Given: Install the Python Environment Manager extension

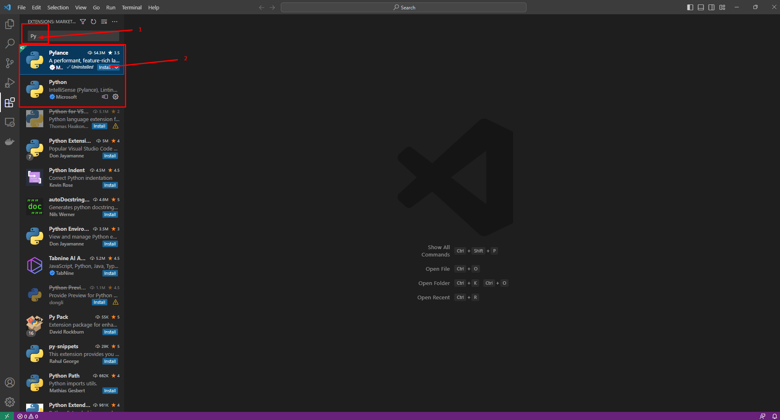Looking at the screenshot, I should tap(110, 244).
